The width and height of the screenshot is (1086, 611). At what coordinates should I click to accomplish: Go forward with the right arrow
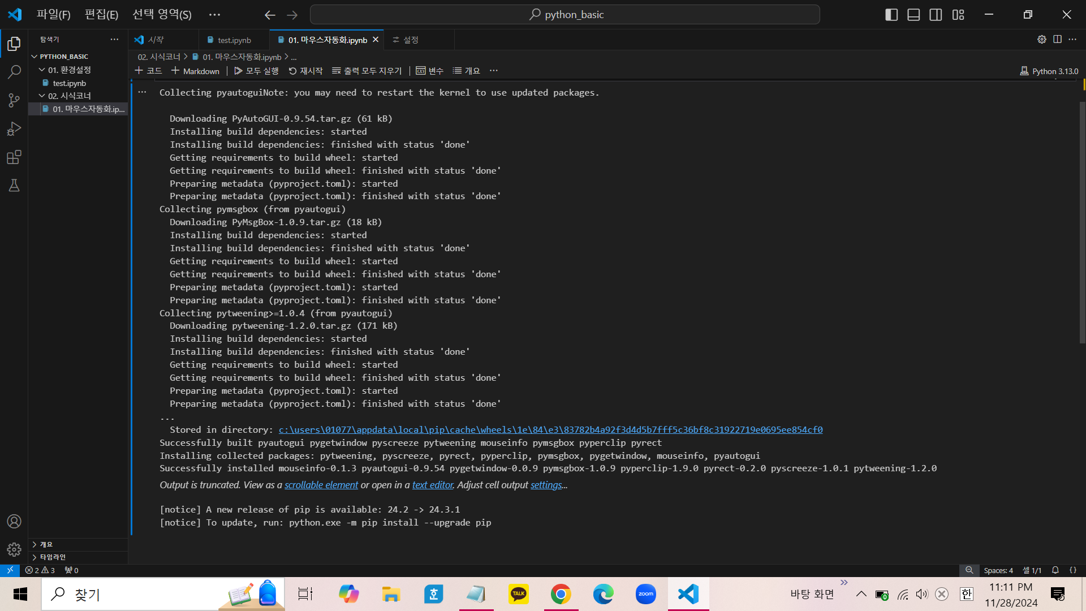click(x=292, y=15)
